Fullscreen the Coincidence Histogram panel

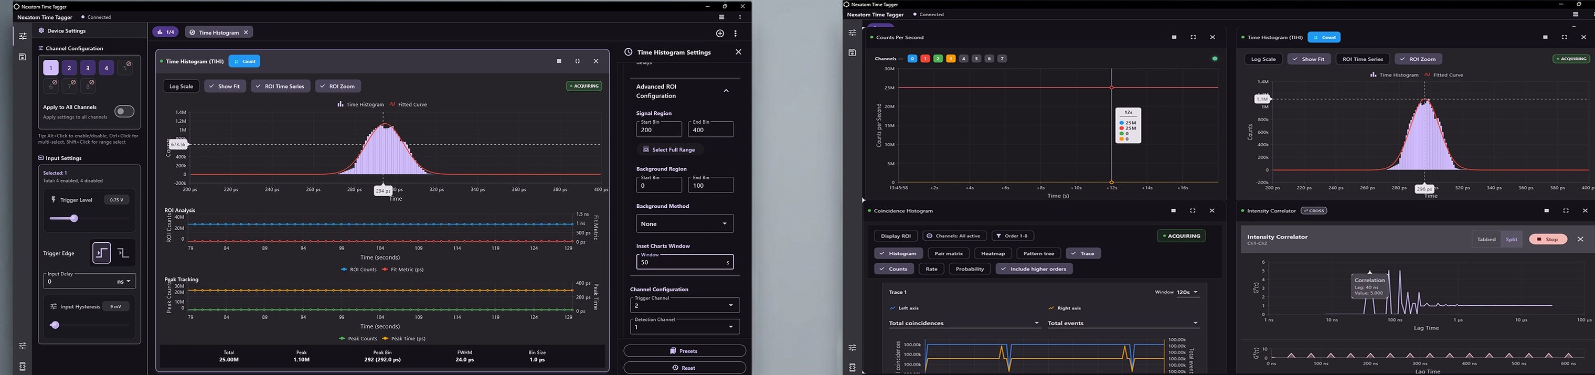1193,211
